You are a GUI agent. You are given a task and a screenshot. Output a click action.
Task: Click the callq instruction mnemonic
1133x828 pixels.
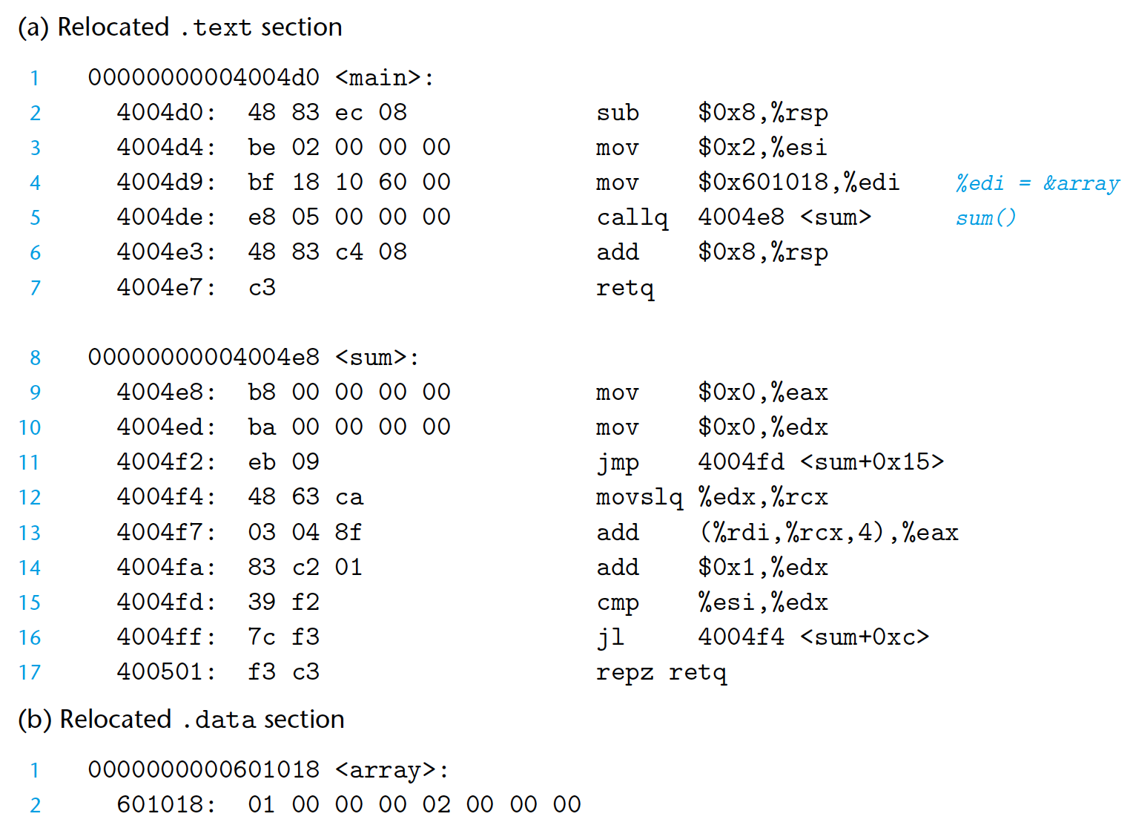click(x=632, y=217)
